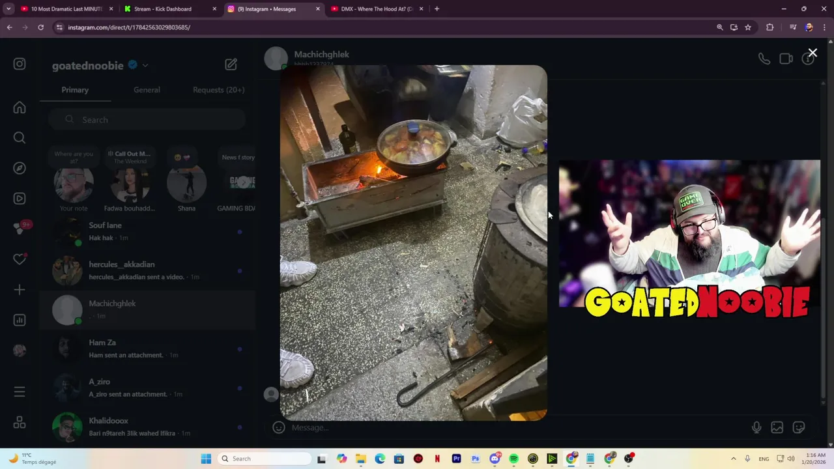
Task: Open Reels icon in sidebar
Action: (x=20, y=199)
